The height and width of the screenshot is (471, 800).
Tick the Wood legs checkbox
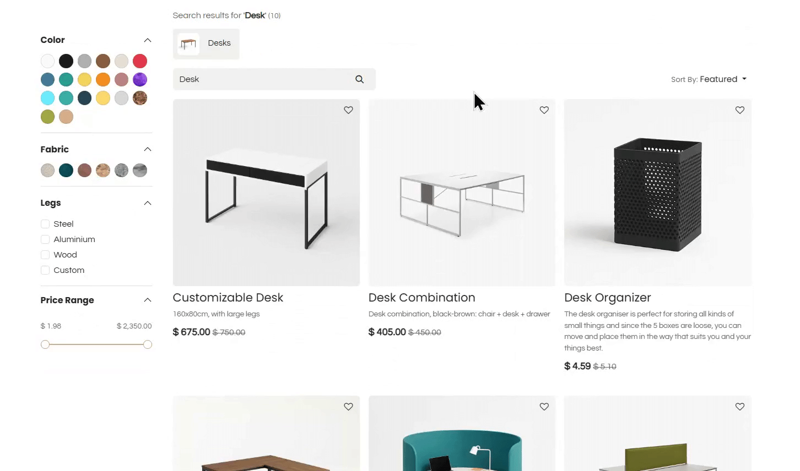click(45, 255)
